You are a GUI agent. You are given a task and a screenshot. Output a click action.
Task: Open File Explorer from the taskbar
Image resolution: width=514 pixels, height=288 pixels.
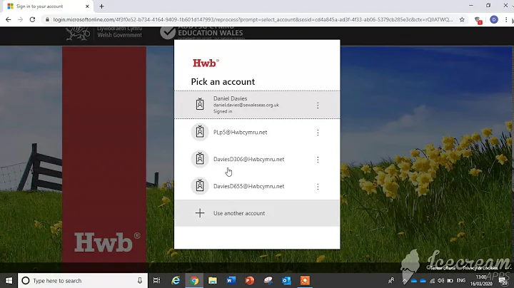(x=213, y=280)
